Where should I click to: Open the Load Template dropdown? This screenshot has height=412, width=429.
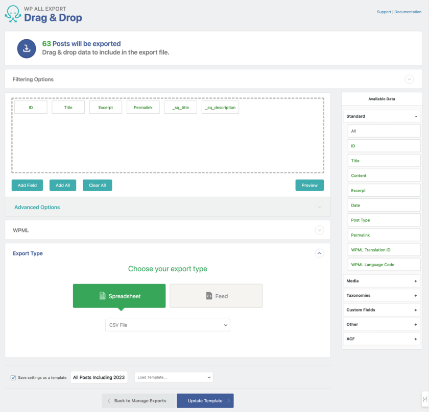(x=174, y=377)
